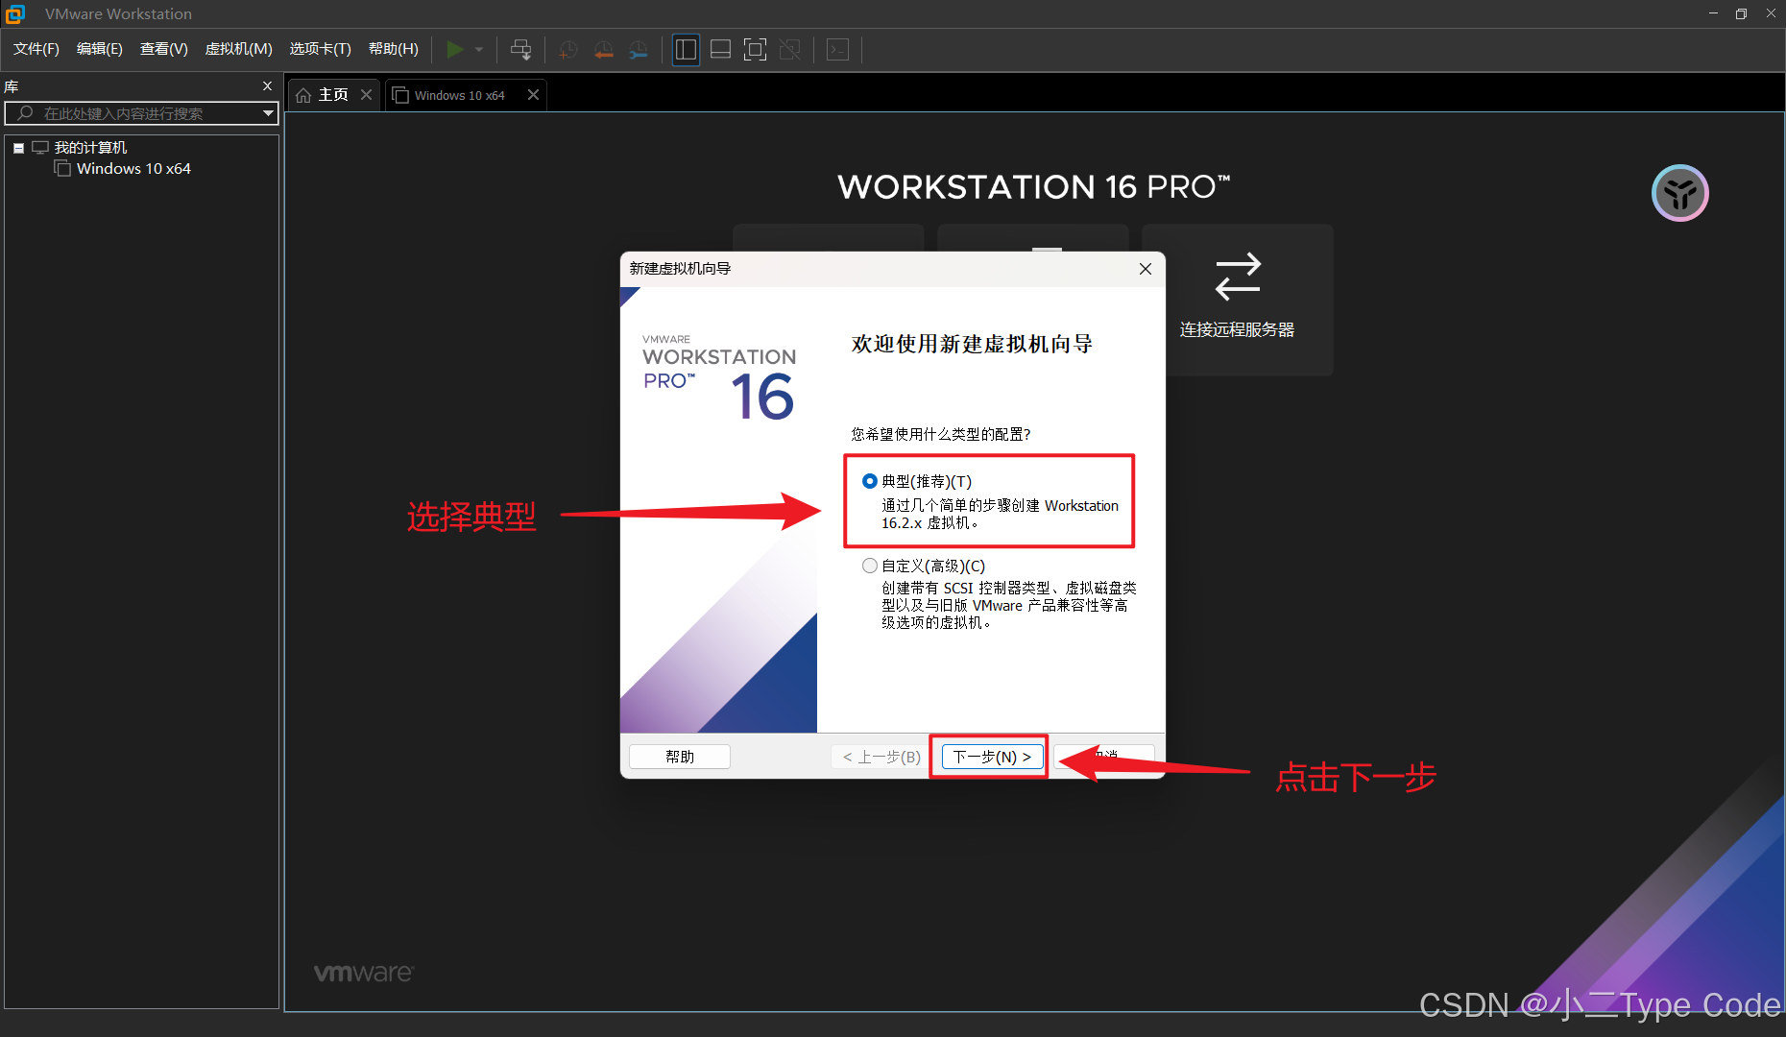Minimize the VMware Workstation window

[x=1712, y=13]
